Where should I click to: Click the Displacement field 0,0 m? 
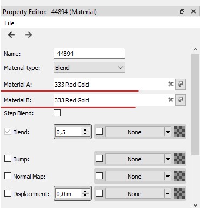tap(69, 194)
